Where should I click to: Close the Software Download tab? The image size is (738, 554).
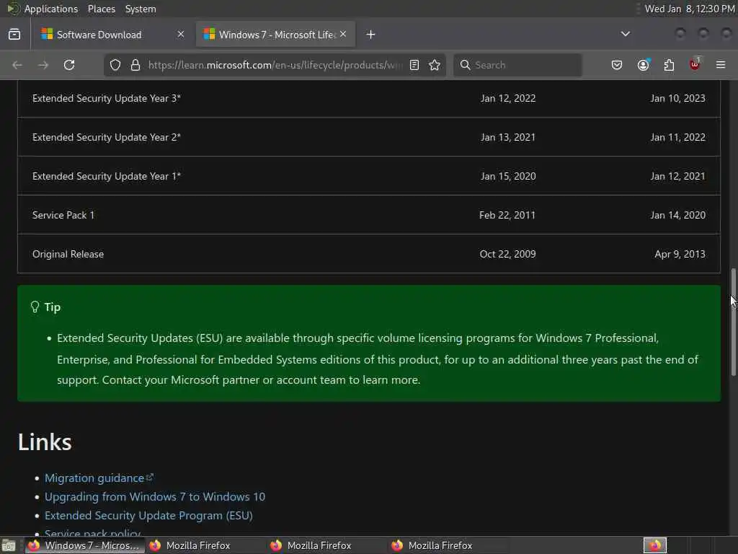[x=181, y=35]
